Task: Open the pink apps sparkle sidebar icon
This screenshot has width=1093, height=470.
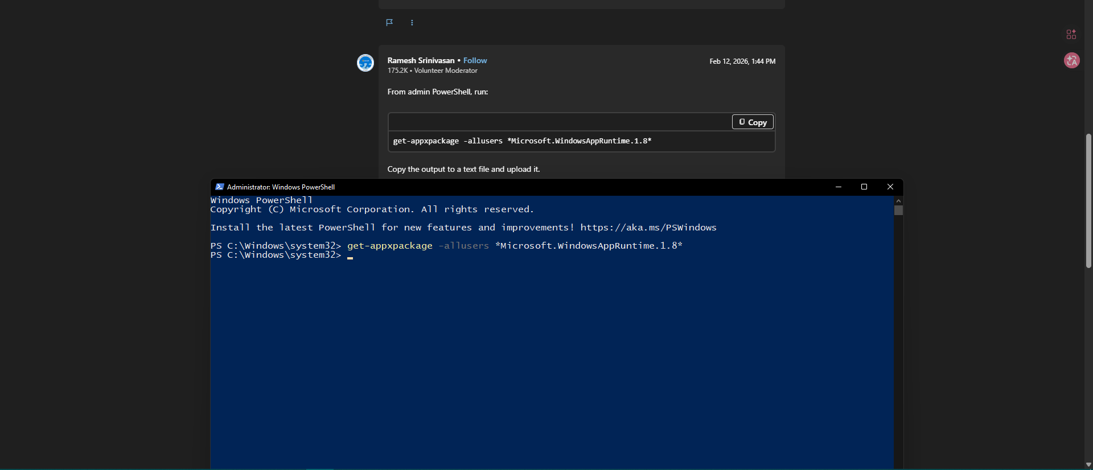Action: tap(1071, 34)
